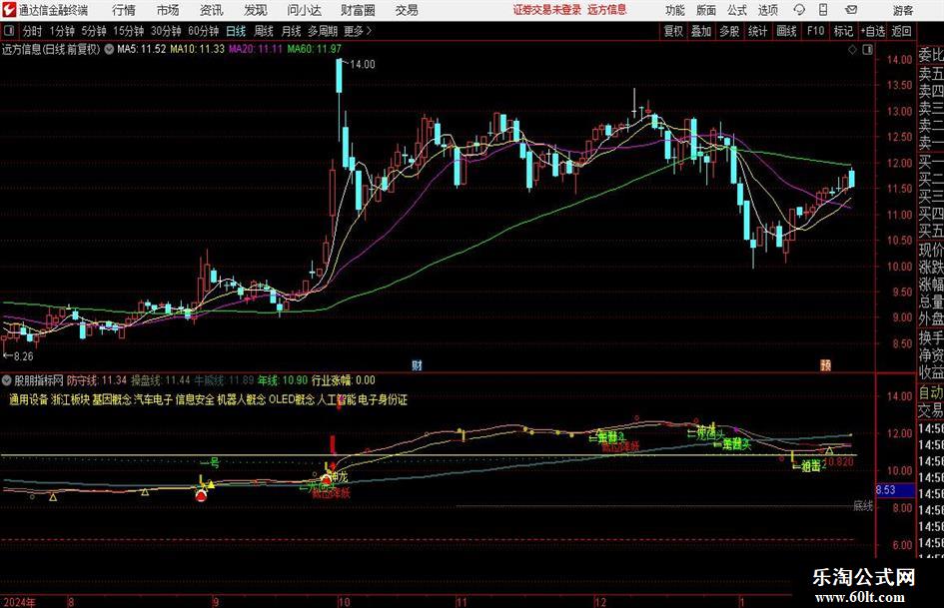Image resolution: width=944 pixels, height=608 pixels.
Task: Open the main chart indicator dropdown arrow
Action: (x=109, y=49)
